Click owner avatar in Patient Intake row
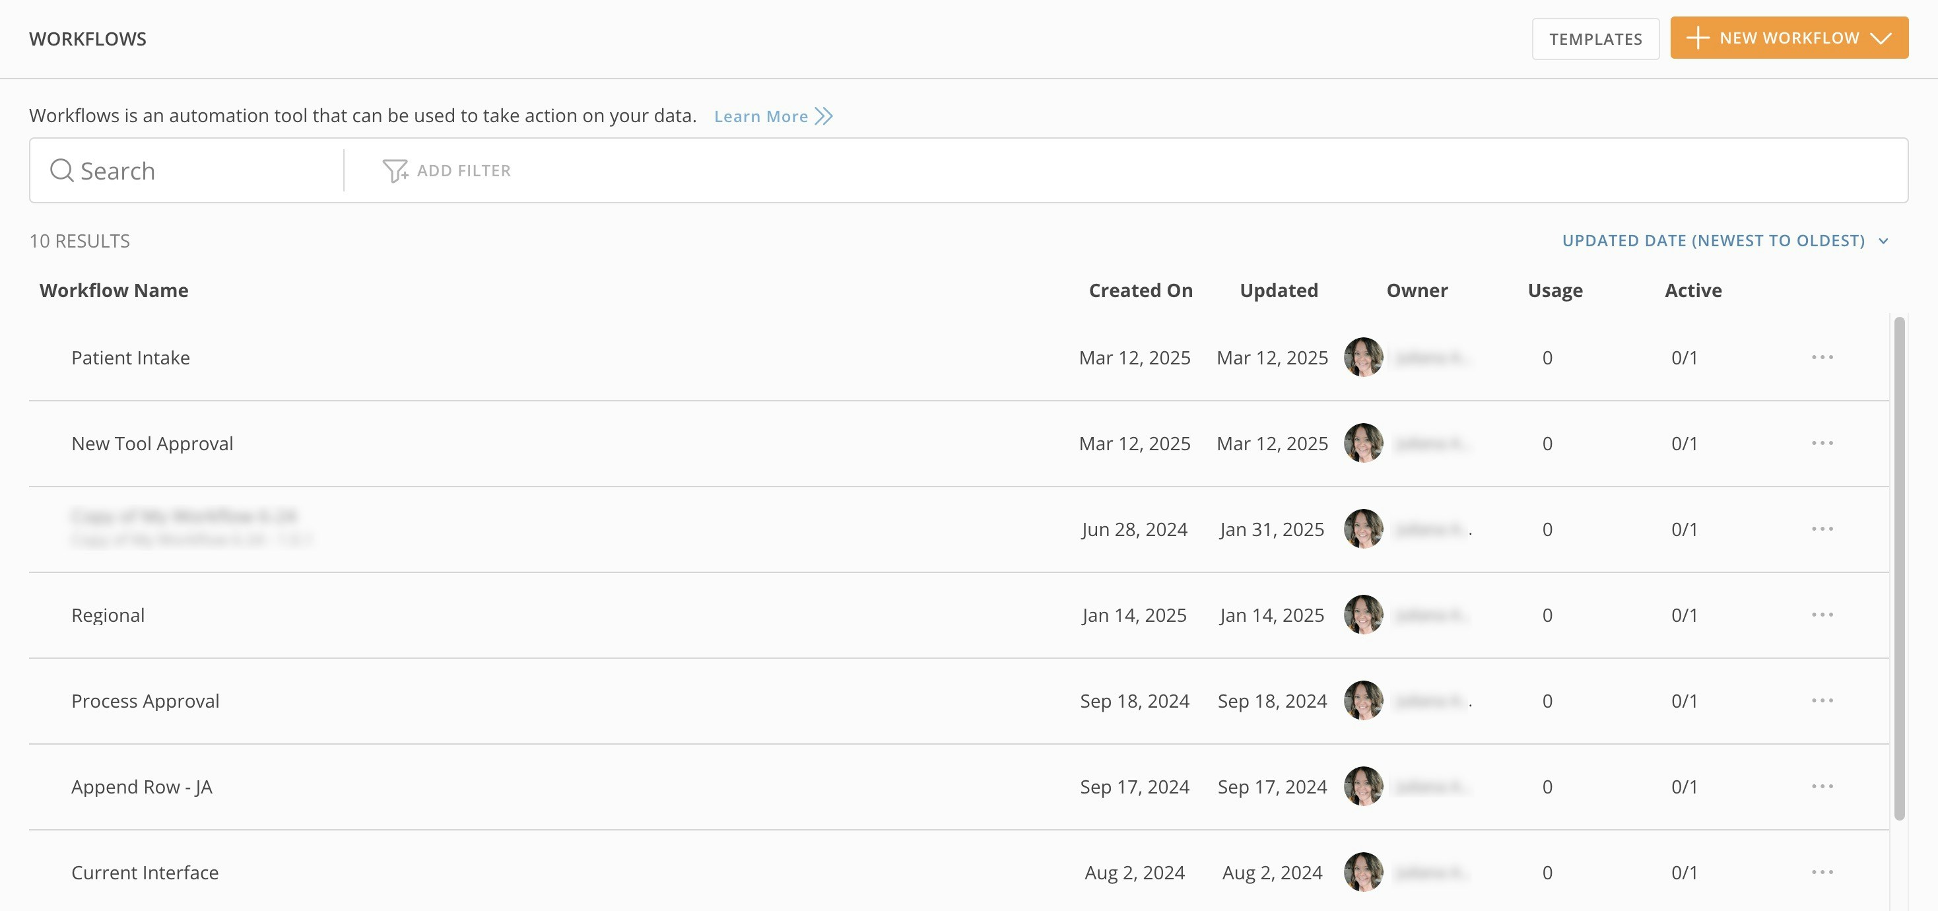1938x911 pixels. [1362, 357]
